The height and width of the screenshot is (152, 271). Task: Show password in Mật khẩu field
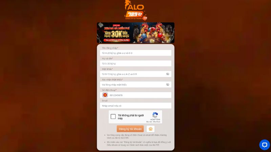coord(167,74)
